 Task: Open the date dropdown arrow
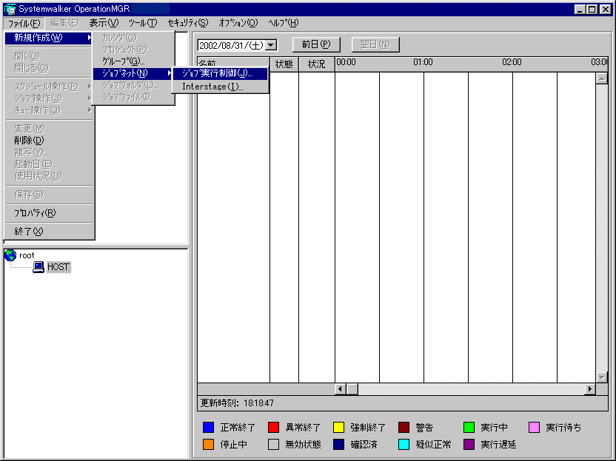(271, 45)
